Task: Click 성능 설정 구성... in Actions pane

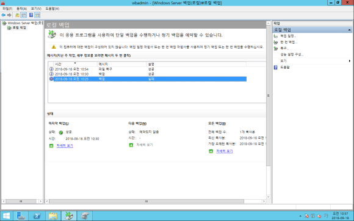Action: tap(292, 55)
